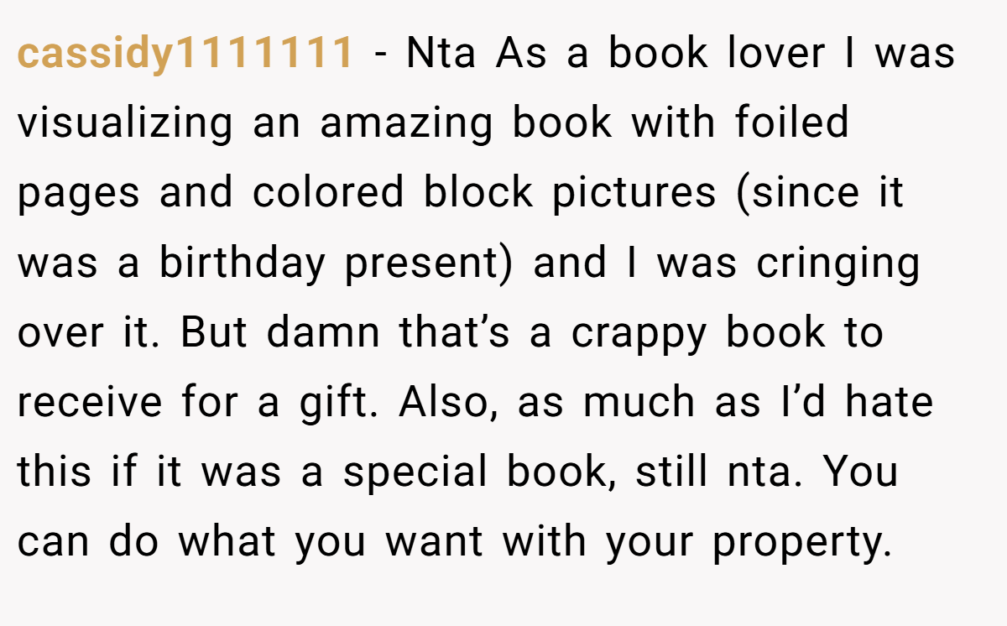
Task: Click the word "Nta" after the username
Action: click(441, 54)
